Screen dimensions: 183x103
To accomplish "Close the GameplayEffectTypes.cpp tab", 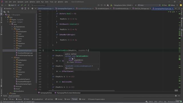I will pyautogui.click(x=172, y=9).
